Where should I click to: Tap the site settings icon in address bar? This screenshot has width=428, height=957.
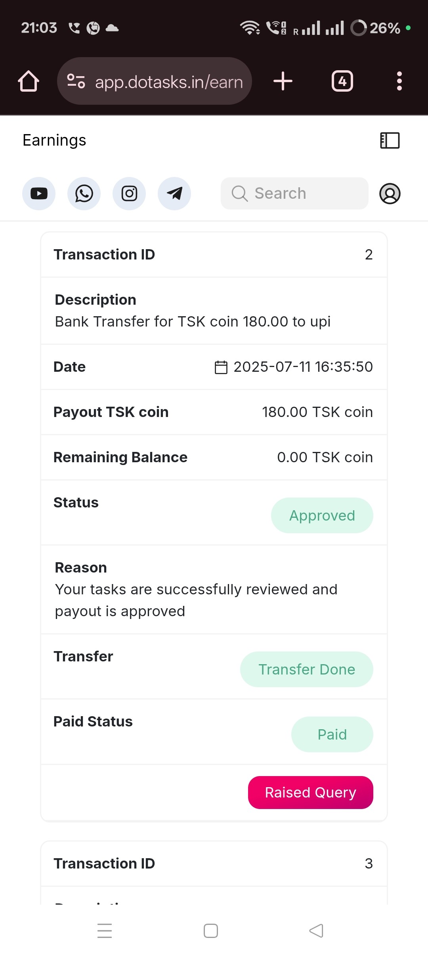(76, 81)
